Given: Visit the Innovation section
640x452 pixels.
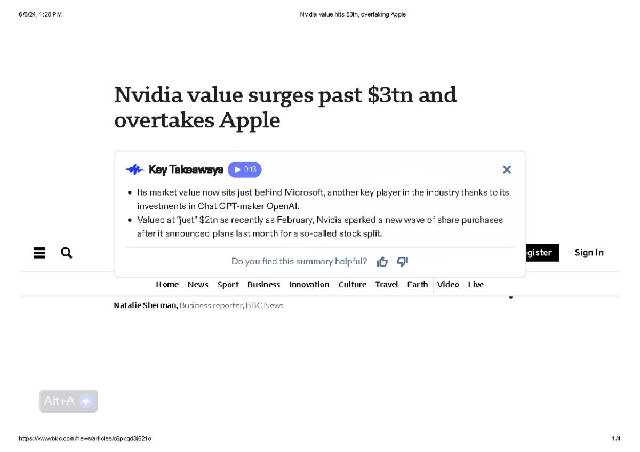Looking at the screenshot, I should tap(309, 284).
